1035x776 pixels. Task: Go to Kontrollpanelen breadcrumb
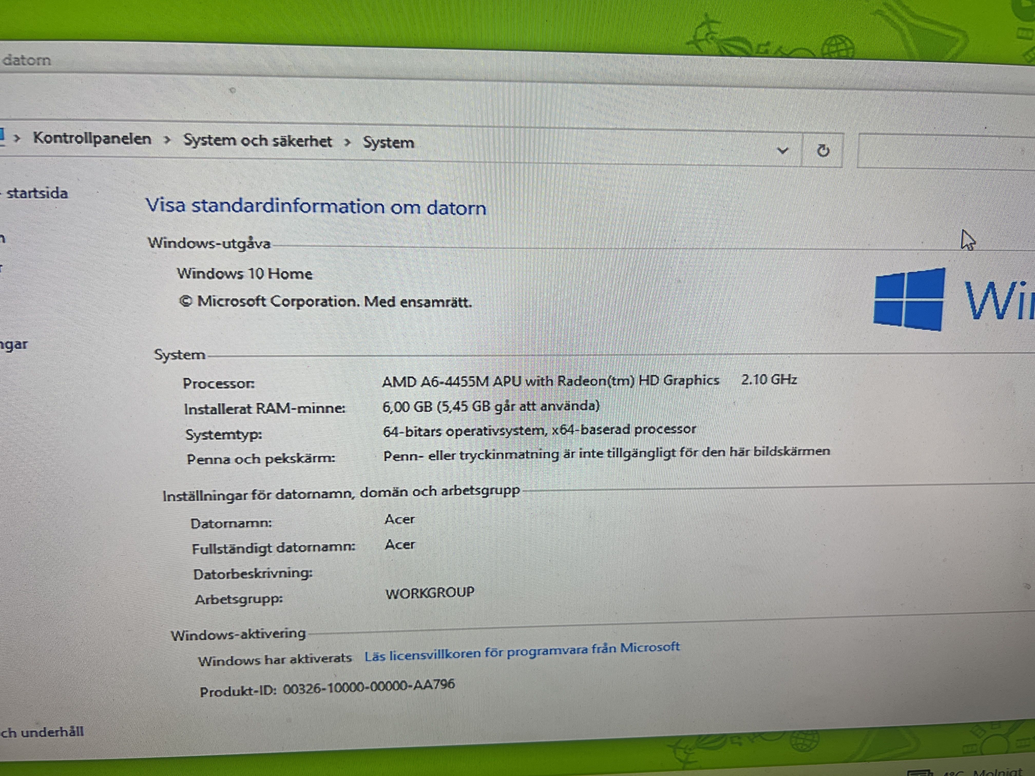click(x=92, y=139)
